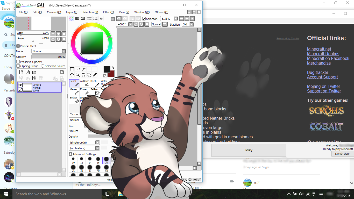Clear the layer with eraser-page icon
354x199 pixels.
(x=34, y=78)
